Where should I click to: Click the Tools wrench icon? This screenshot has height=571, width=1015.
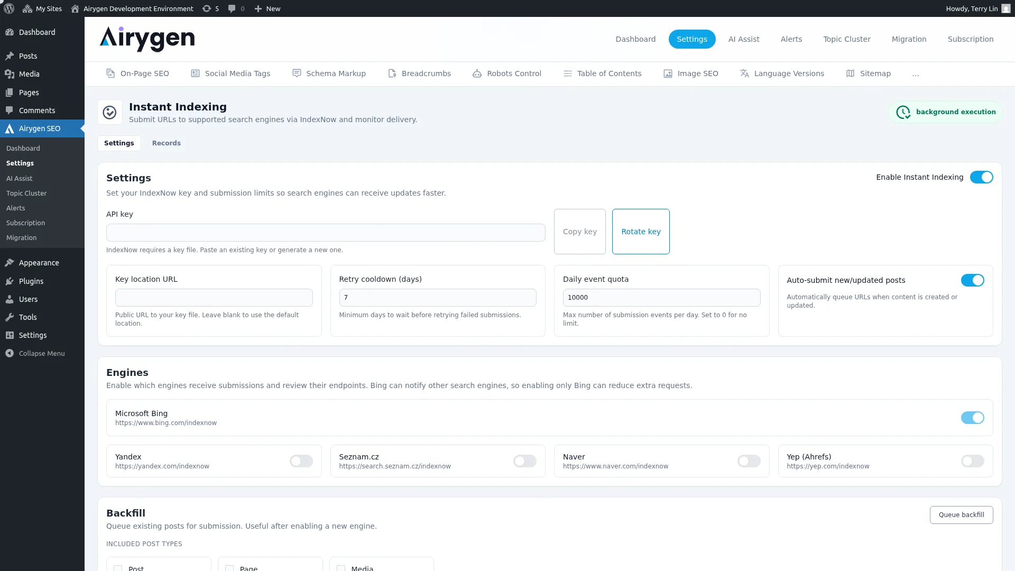(10, 317)
